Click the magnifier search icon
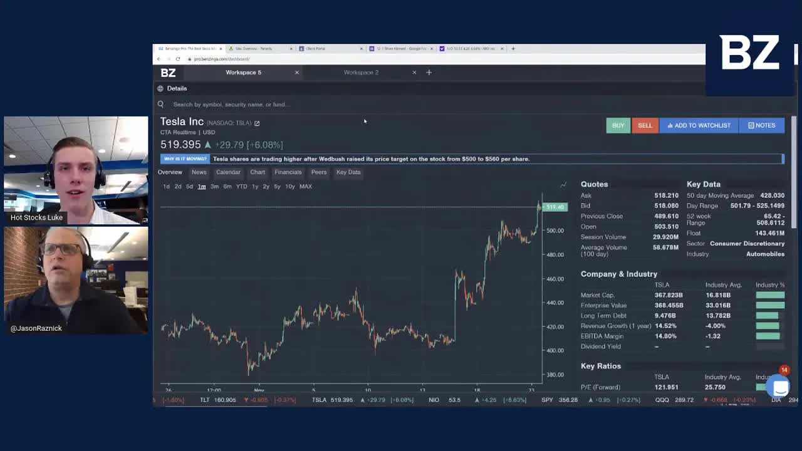Image resolution: width=802 pixels, height=451 pixels. pos(161,105)
